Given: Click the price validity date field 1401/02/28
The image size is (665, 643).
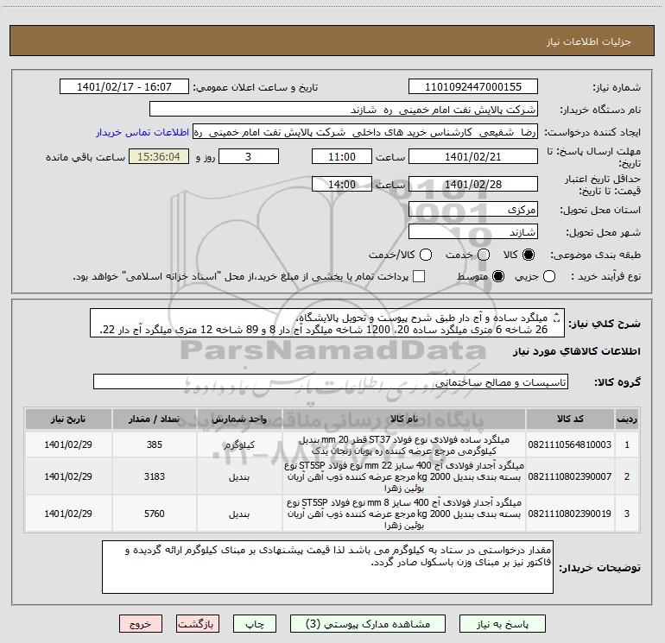Looking at the screenshot, I should tap(472, 185).
